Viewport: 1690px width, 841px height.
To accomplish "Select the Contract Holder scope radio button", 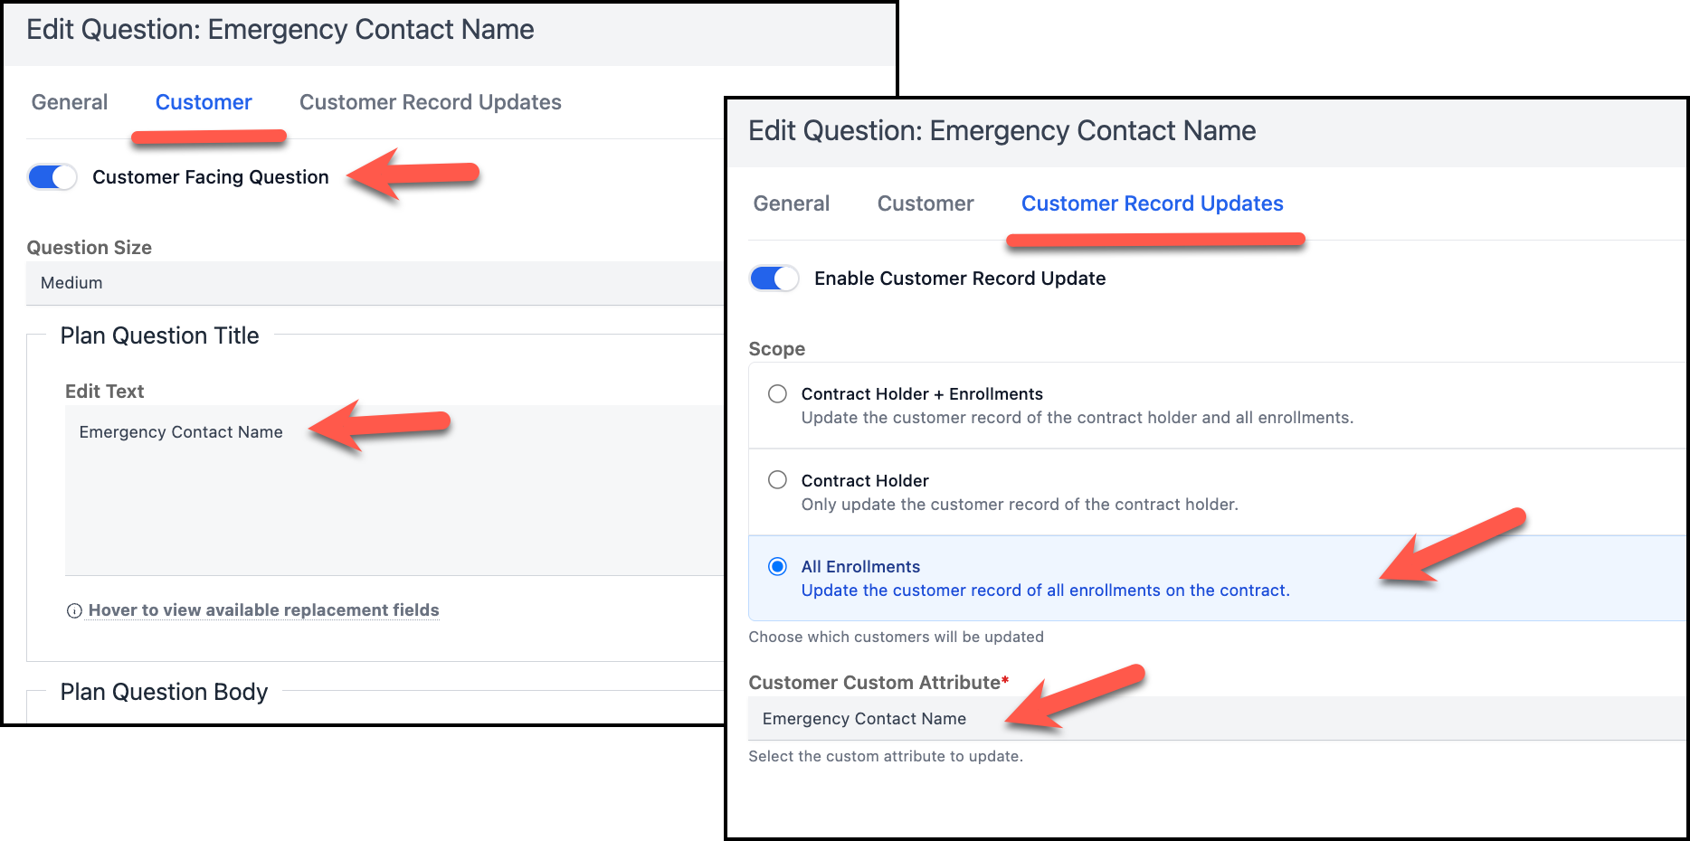I will tap(777, 480).
